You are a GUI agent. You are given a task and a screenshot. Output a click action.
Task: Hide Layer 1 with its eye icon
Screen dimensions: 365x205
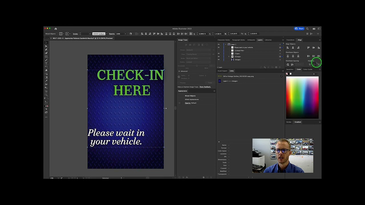tap(219, 44)
